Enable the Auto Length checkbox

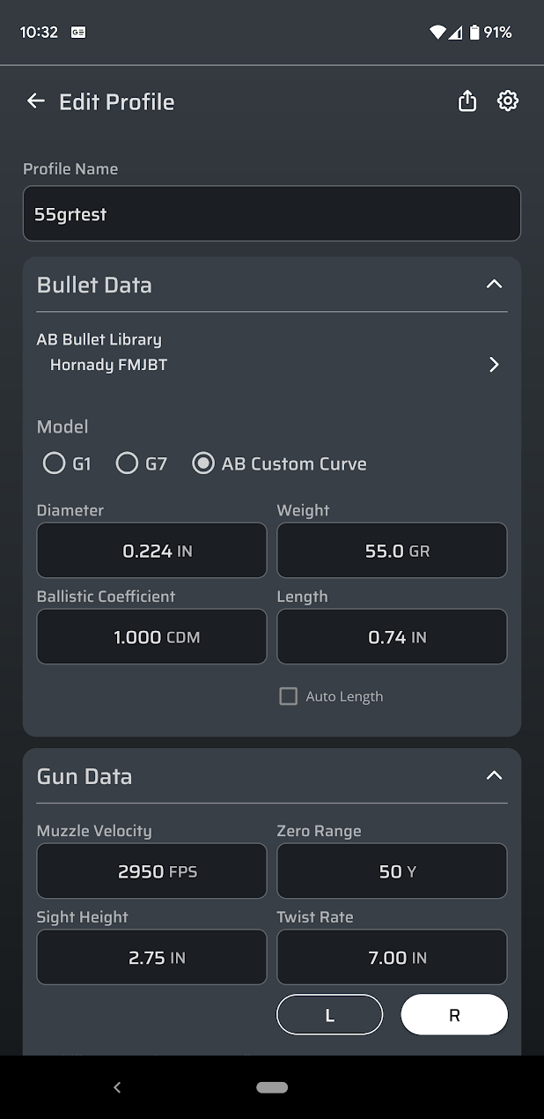[288, 696]
